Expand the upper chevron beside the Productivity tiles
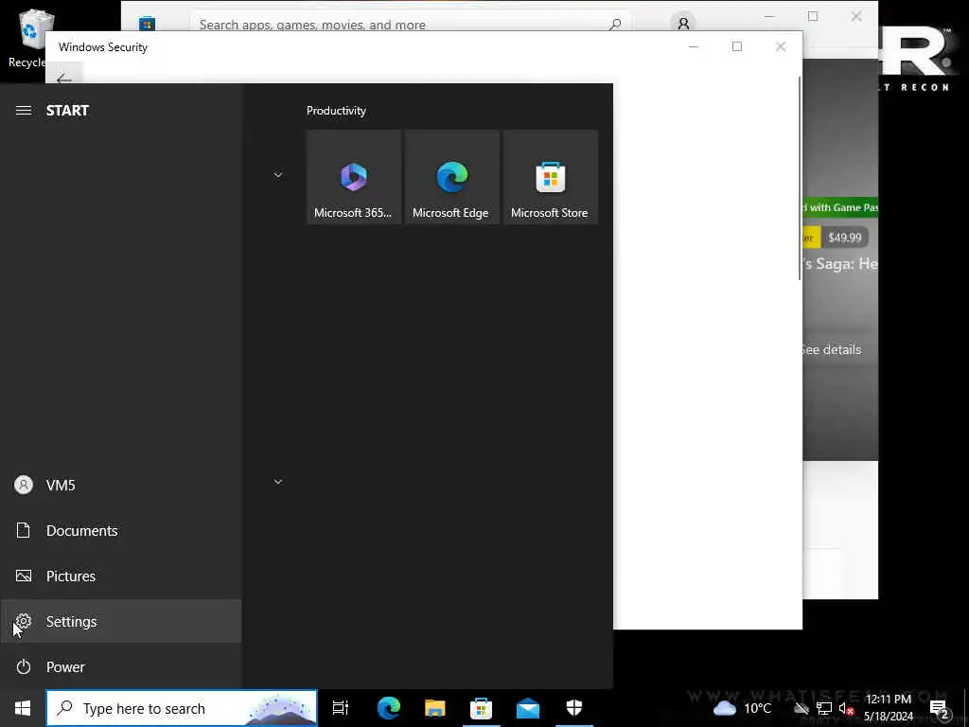Image resolution: width=969 pixels, height=727 pixels. tap(278, 175)
